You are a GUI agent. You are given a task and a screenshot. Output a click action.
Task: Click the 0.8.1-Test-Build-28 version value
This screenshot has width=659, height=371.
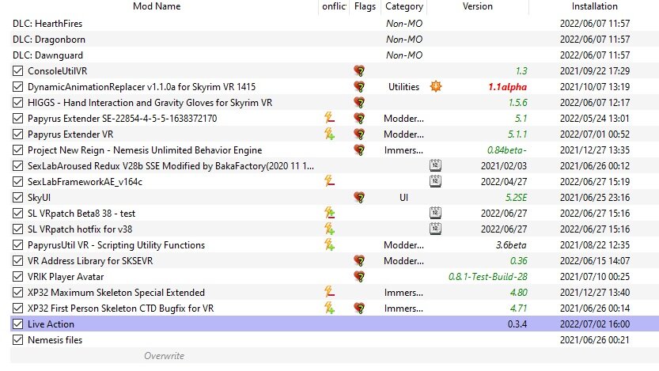point(488,277)
